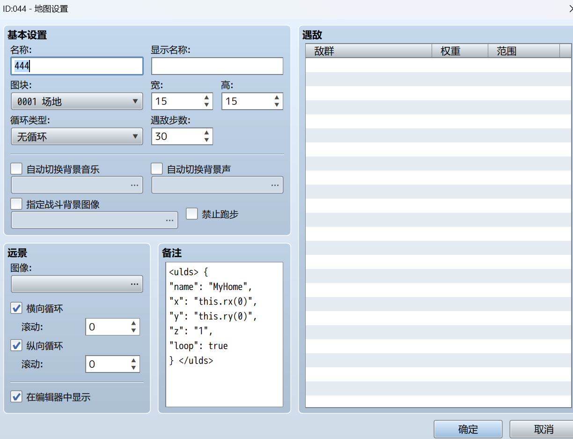Viewport: 573px width, 439px height.
Task: Click the 确定 button
Action: click(468, 429)
